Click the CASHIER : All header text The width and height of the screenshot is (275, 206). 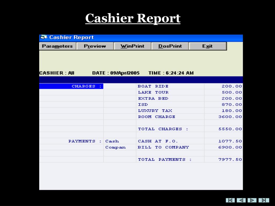click(57, 73)
